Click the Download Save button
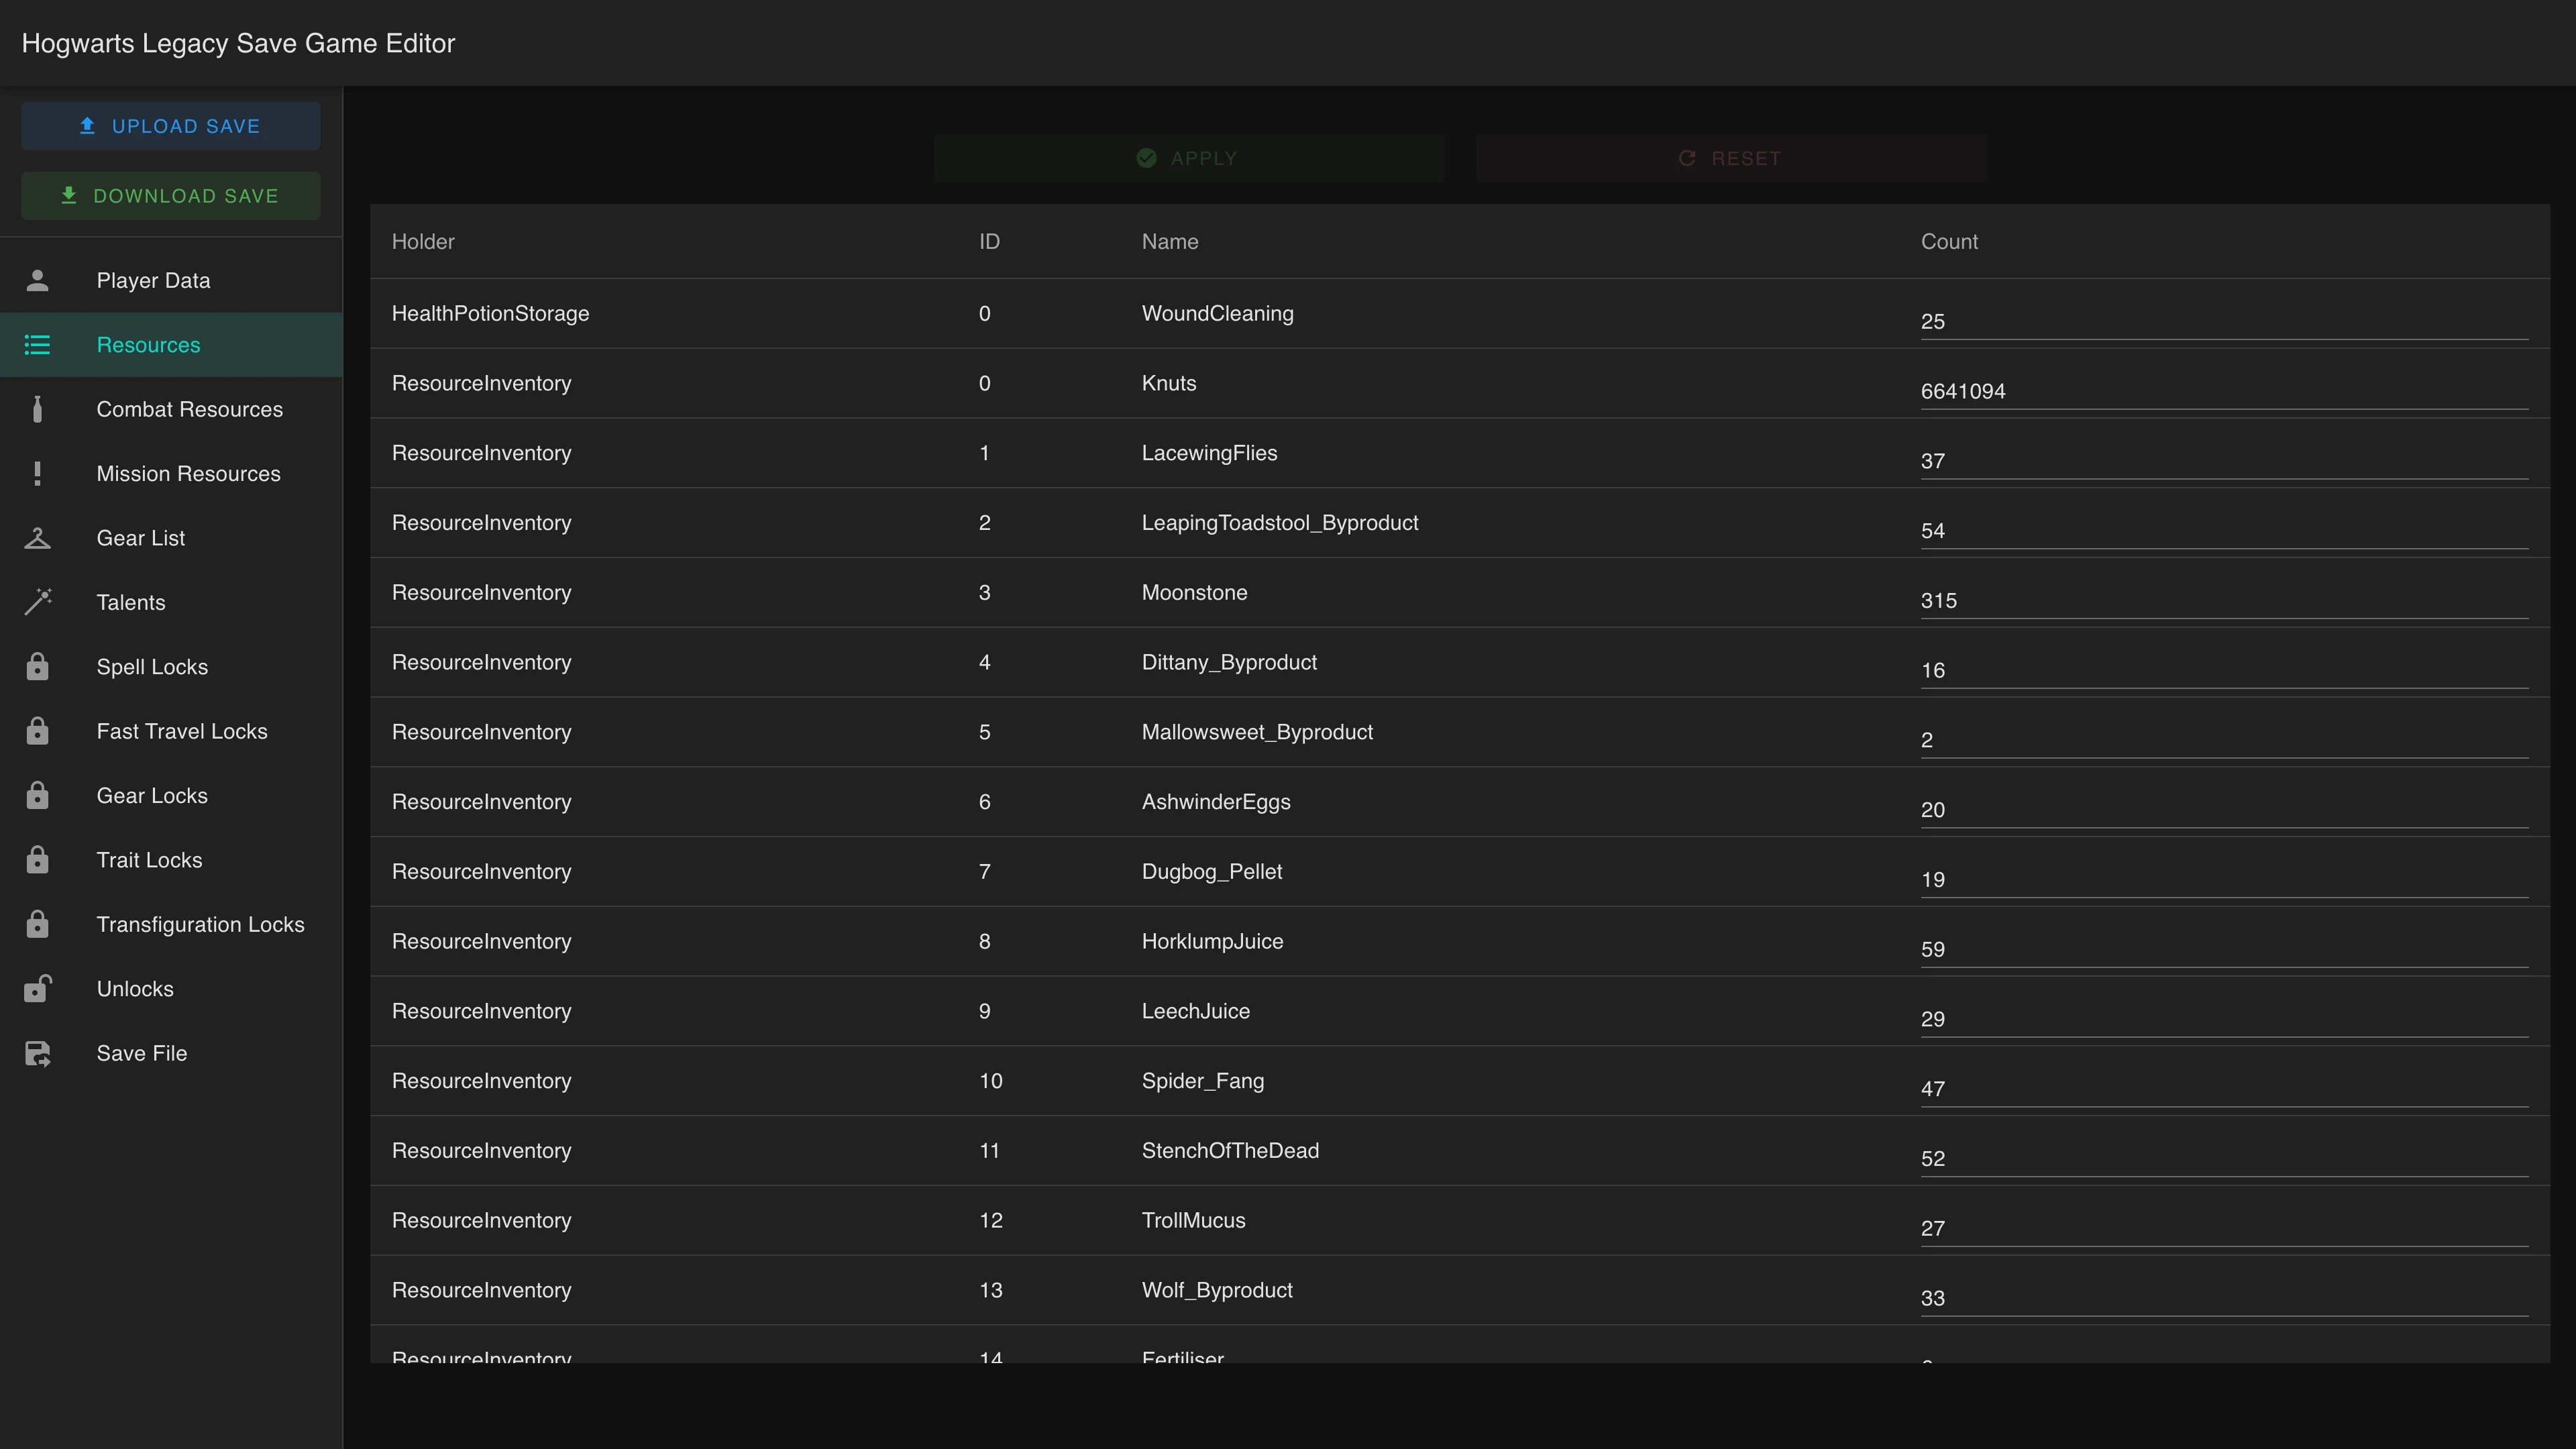This screenshot has height=1449, width=2576. point(171,196)
